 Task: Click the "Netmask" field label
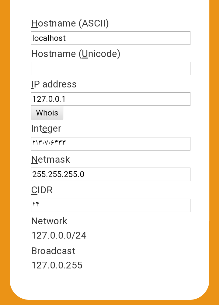[x=50, y=160]
